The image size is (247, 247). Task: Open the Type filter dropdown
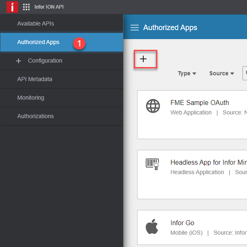(x=187, y=73)
